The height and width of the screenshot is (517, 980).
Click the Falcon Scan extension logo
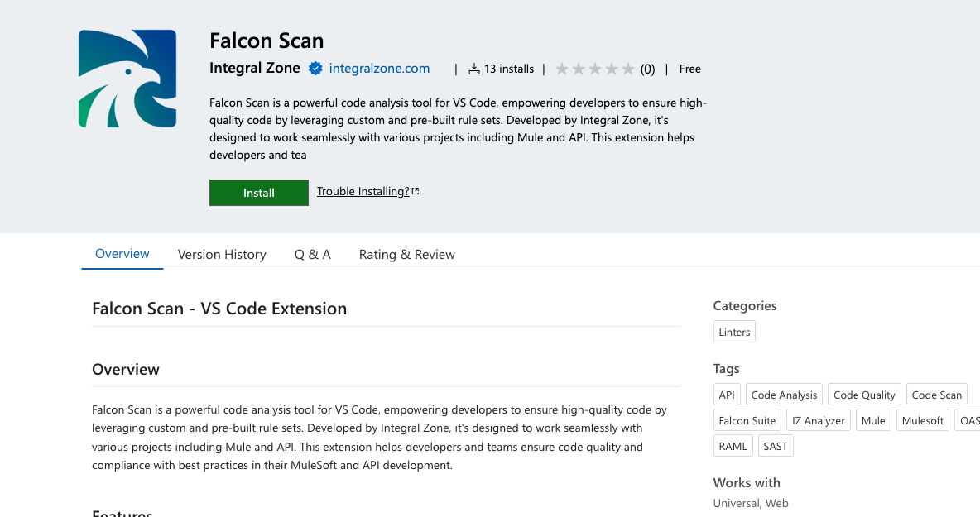coord(127,79)
